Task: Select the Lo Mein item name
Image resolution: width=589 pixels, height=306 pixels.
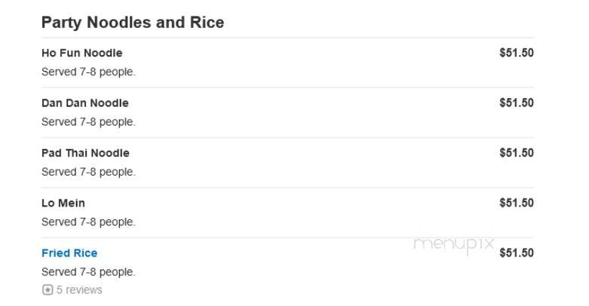Action: coord(63,203)
